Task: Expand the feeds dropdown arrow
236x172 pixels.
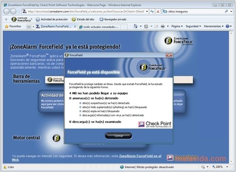Action: 151,26
